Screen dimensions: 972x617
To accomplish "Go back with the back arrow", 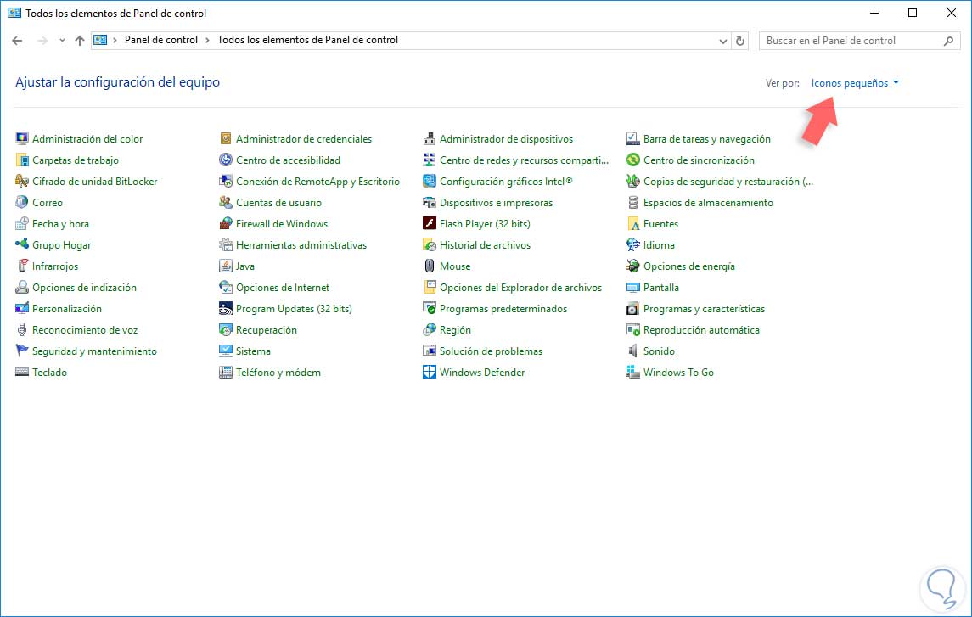I will click(17, 41).
